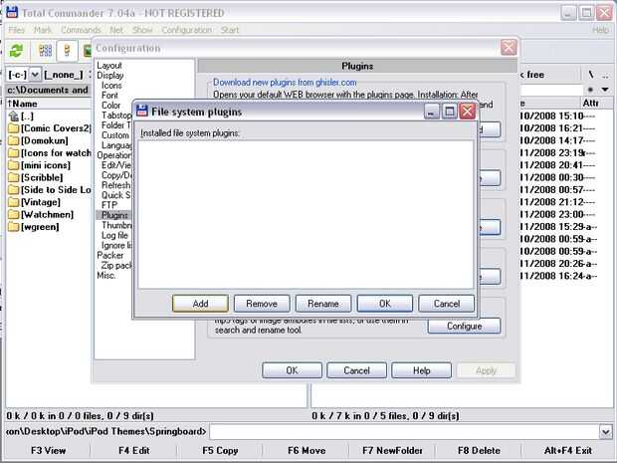Open the Comic Covers2 folder icon
This screenshot has width=617, height=463.
14,128
